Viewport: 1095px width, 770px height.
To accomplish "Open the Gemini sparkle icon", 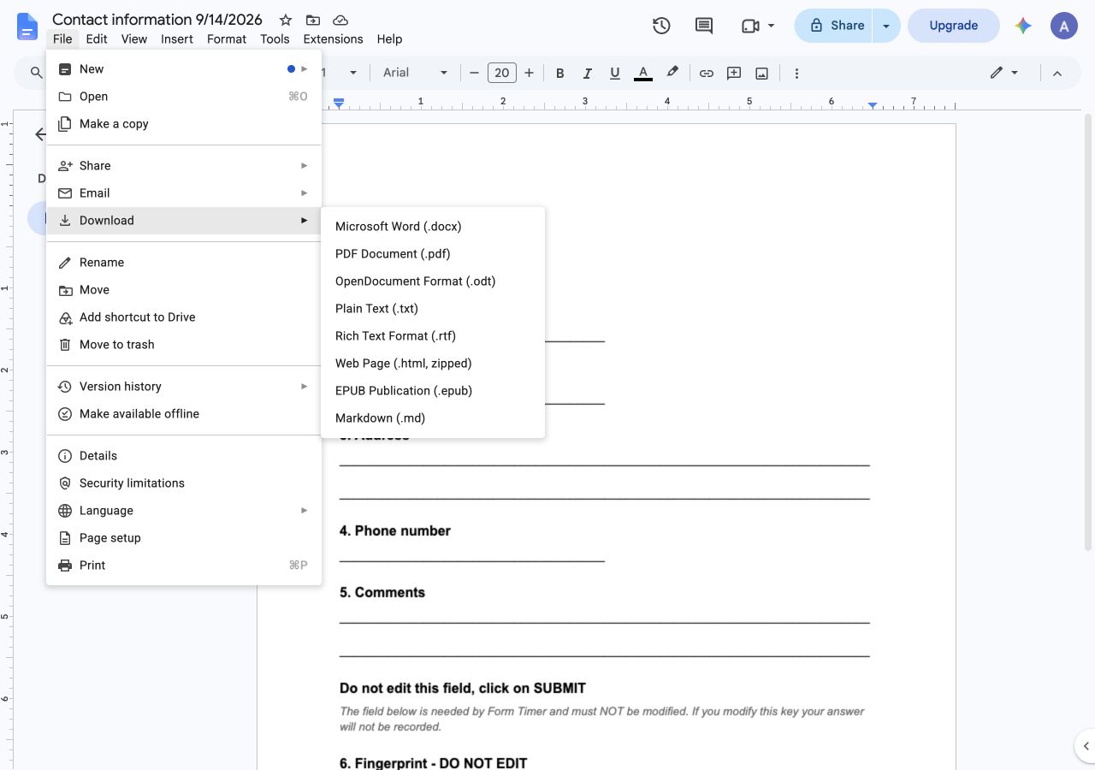I will pos(1023,26).
